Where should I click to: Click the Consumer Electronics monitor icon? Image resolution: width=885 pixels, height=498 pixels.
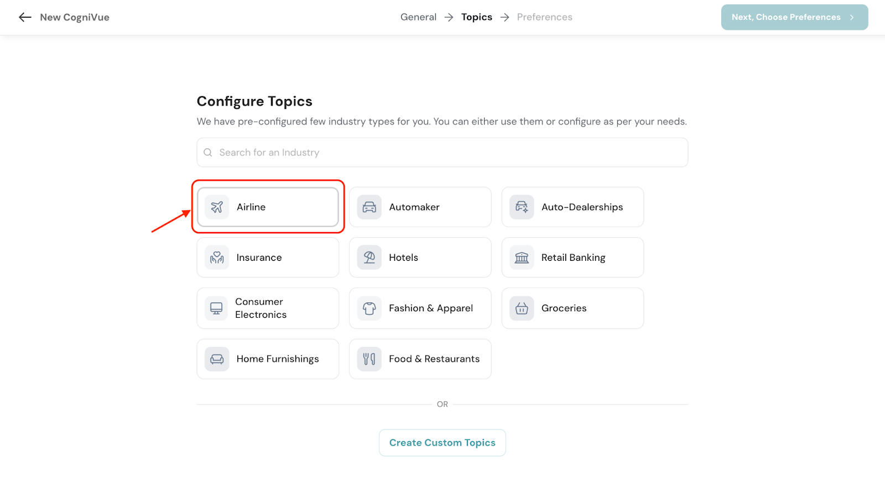216,308
